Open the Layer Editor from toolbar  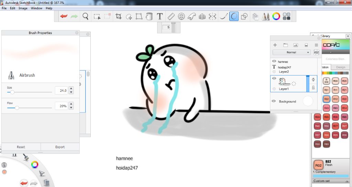tap(255, 16)
